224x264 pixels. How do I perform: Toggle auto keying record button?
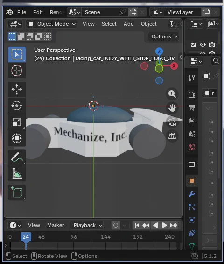[x=116, y=225]
